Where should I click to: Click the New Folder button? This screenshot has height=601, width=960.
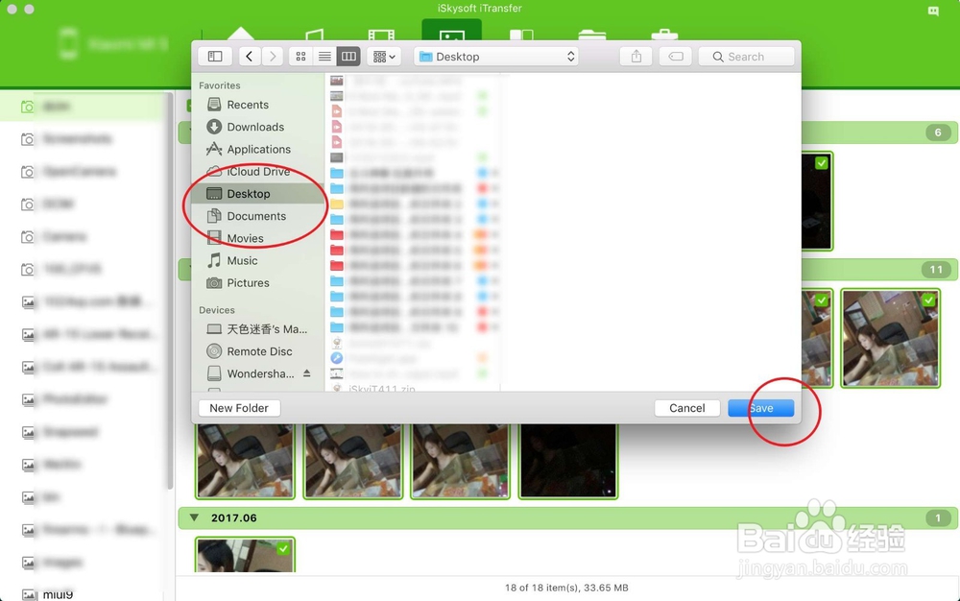click(239, 408)
